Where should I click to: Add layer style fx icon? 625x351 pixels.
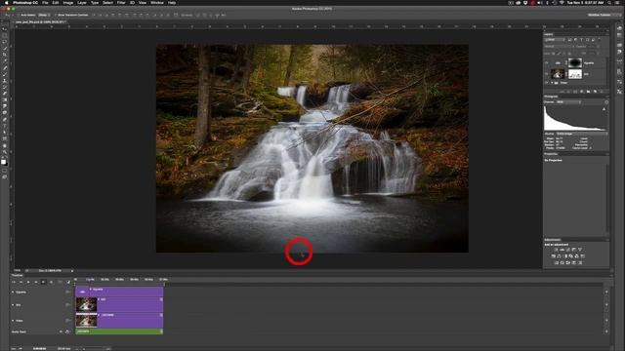tap(567, 92)
